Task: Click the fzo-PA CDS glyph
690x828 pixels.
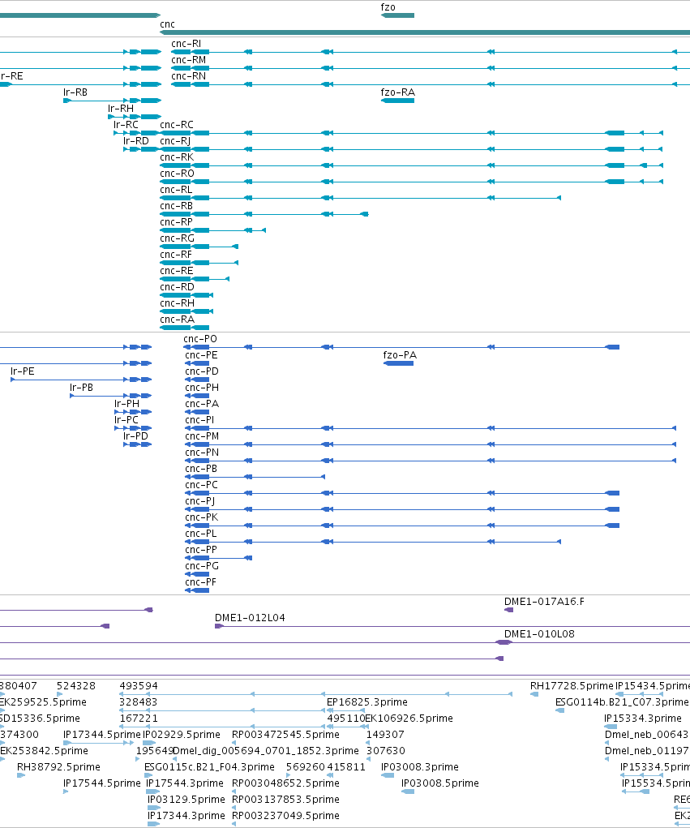Action: pyautogui.click(x=399, y=363)
